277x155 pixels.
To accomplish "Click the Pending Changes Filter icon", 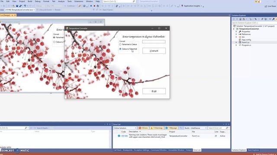I will [251, 19].
